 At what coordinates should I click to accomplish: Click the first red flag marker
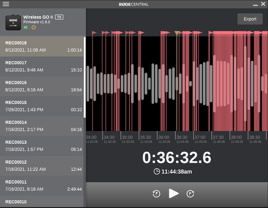coord(94,33)
